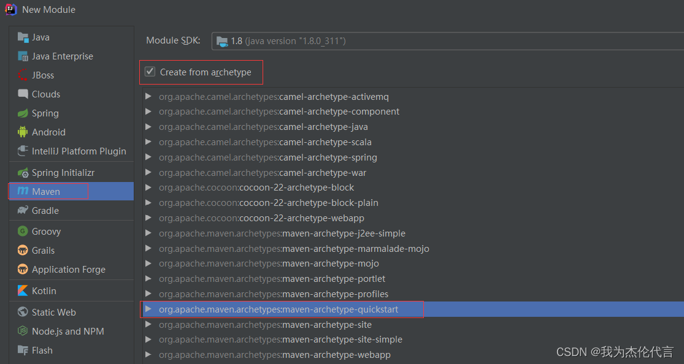Expand camel-archetype-war node
The height and width of the screenshot is (364, 684).
point(148,173)
